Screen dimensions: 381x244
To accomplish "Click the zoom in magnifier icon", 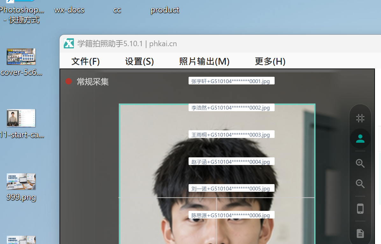I will pos(360,163).
